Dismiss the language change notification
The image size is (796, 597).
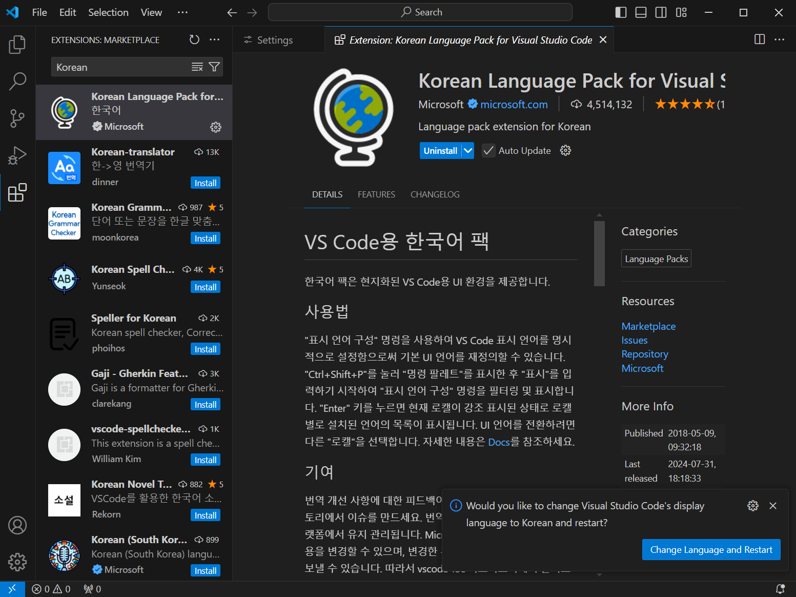(773, 506)
